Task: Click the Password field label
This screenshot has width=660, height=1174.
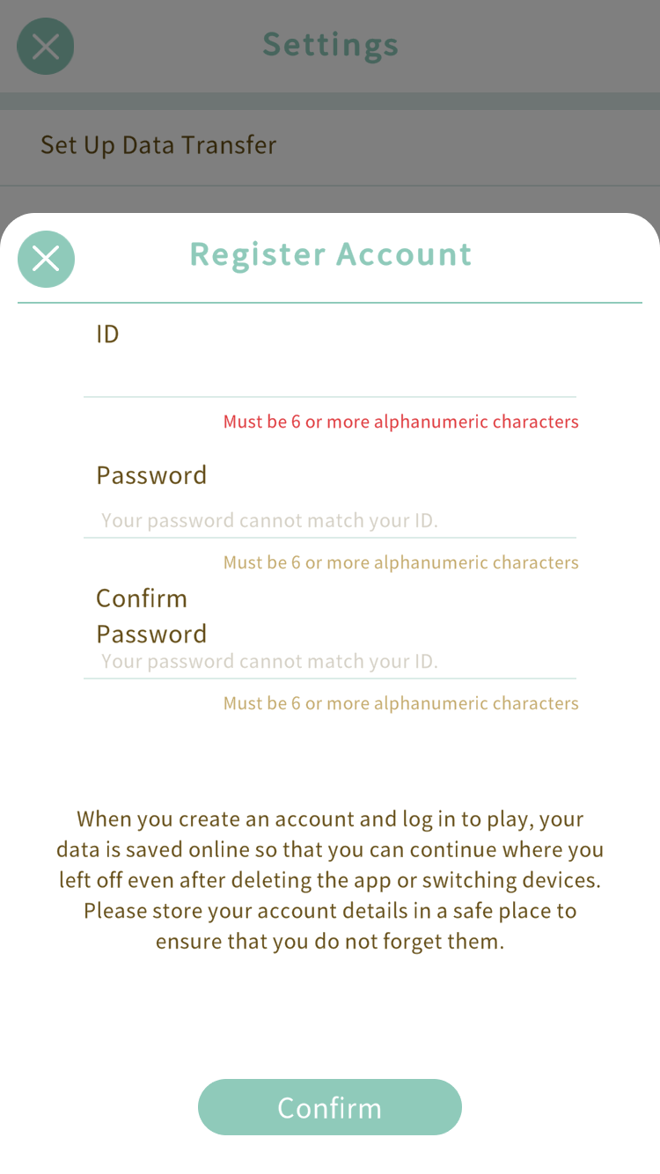Action: click(151, 475)
